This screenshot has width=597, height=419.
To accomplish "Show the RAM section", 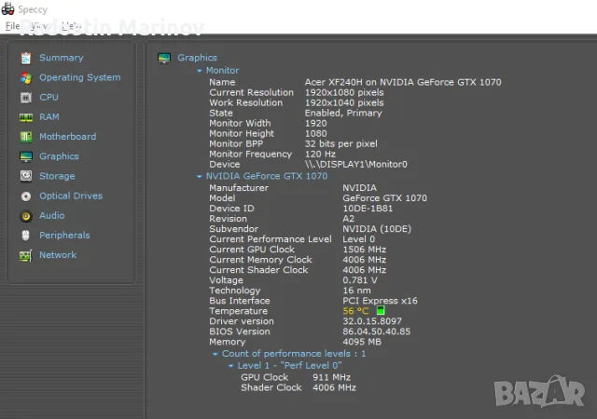I will (x=49, y=117).
